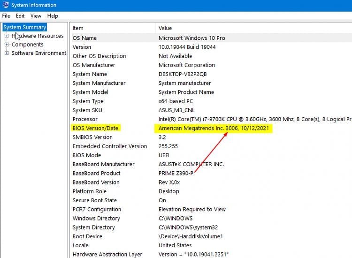Click the ASUSTeK COMPUTER INC. value
Image resolution: width=352 pixels, height=258 pixels.
[x=191, y=164]
